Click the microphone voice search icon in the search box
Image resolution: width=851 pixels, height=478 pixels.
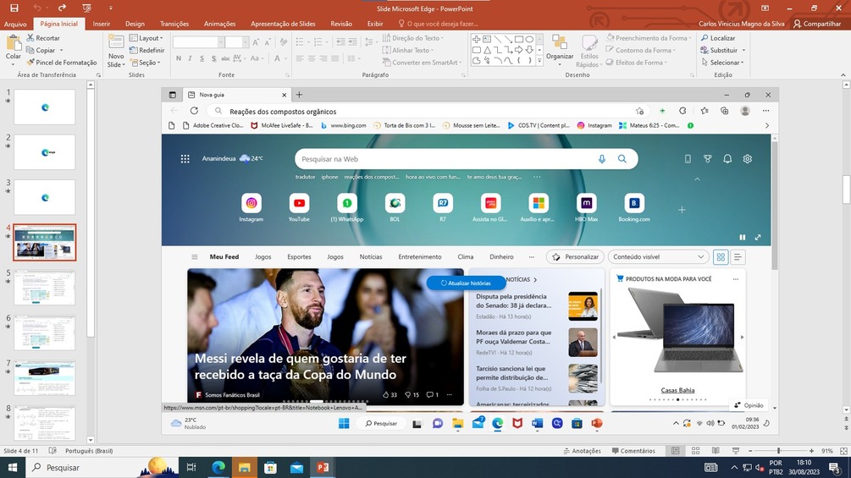tap(602, 159)
